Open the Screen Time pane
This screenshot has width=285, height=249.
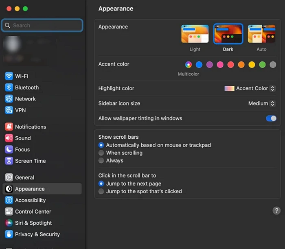point(42,161)
